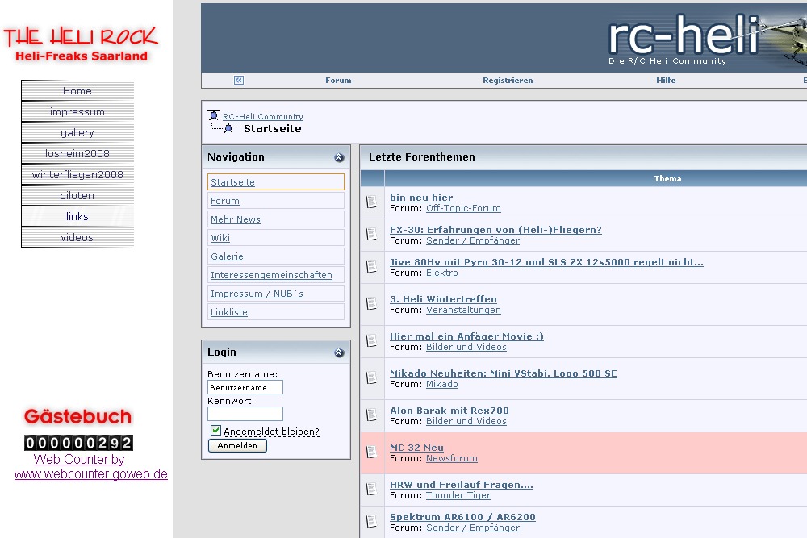
Task: Click the Thema column header
Action: click(x=667, y=178)
